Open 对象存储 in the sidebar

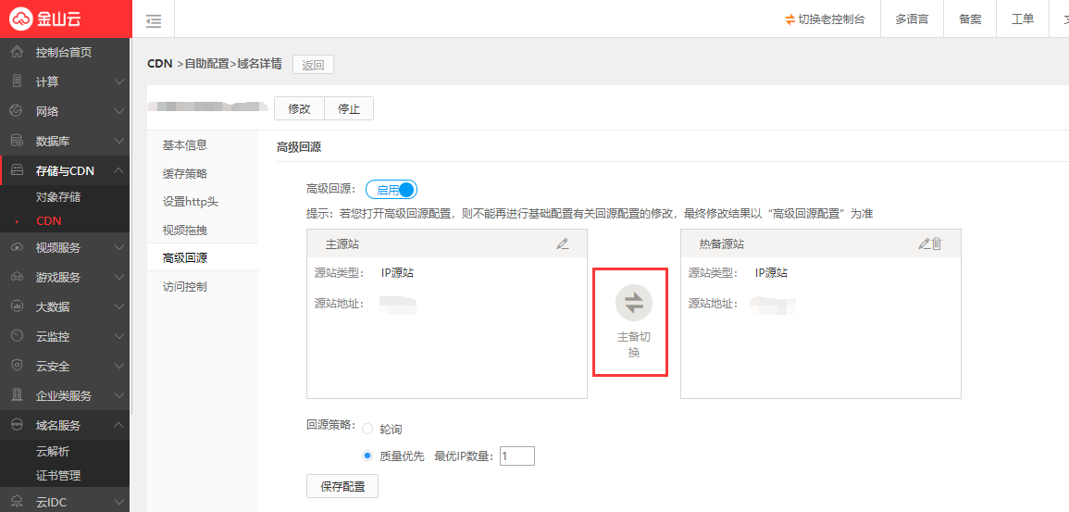58,197
